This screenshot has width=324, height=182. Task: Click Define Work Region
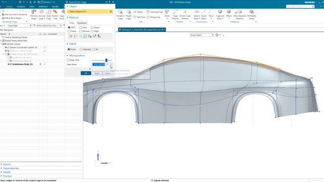click(12, 18)
